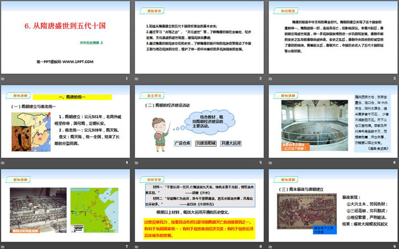Click the（一）隋朝建立与南北统一 heading

point(33,107)
